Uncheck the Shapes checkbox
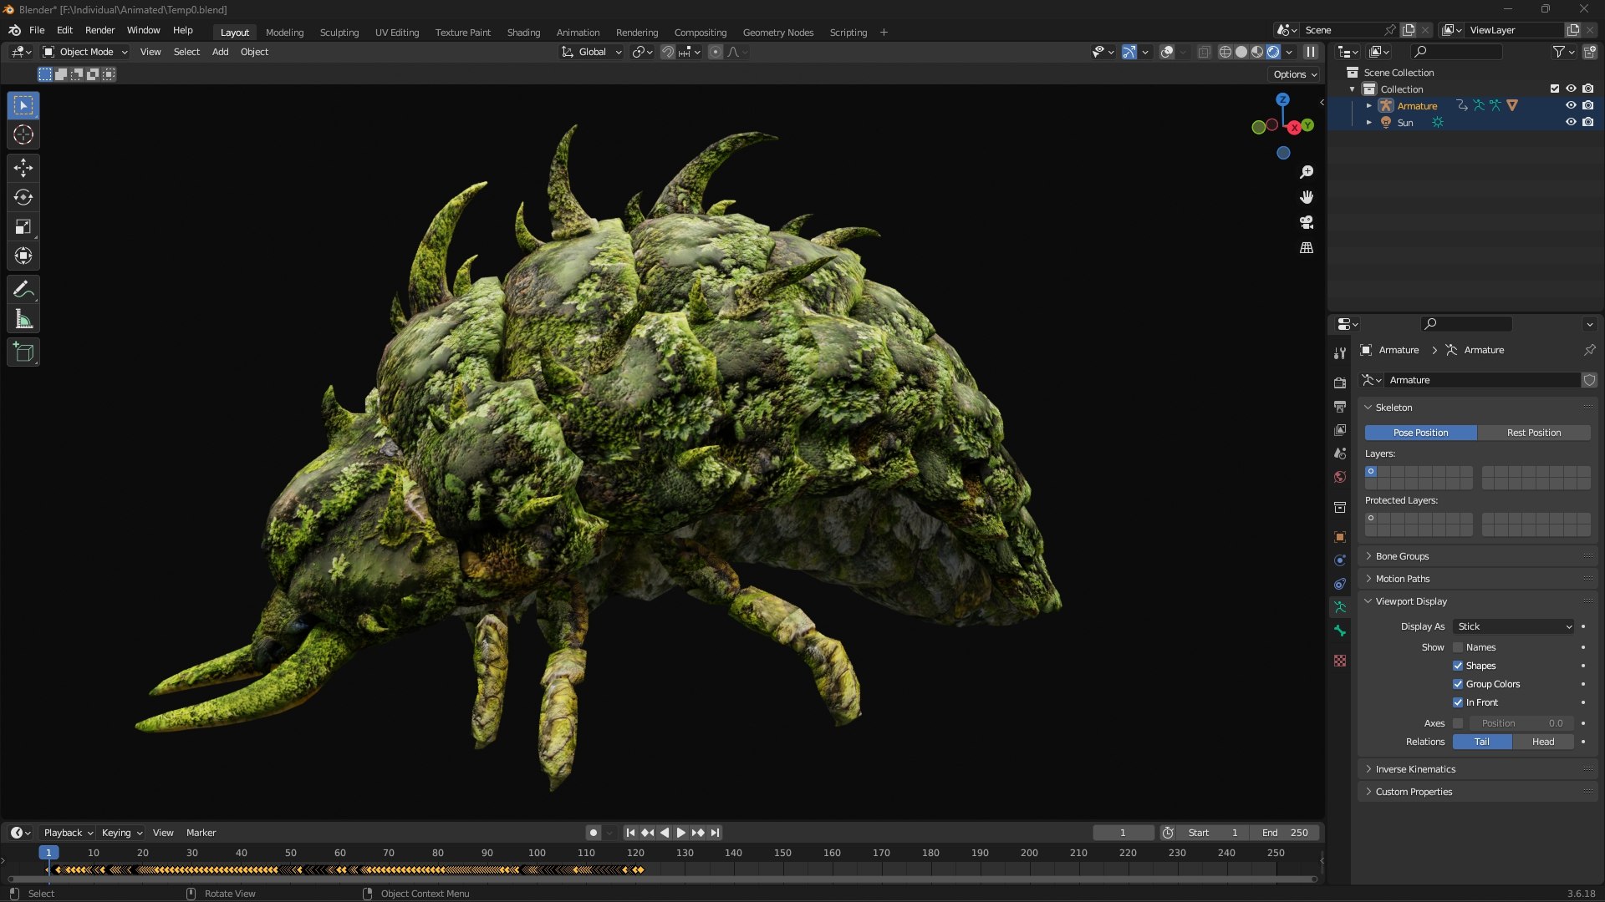1605x902 pixels. pyautogui.click(x=1458, y=666)
